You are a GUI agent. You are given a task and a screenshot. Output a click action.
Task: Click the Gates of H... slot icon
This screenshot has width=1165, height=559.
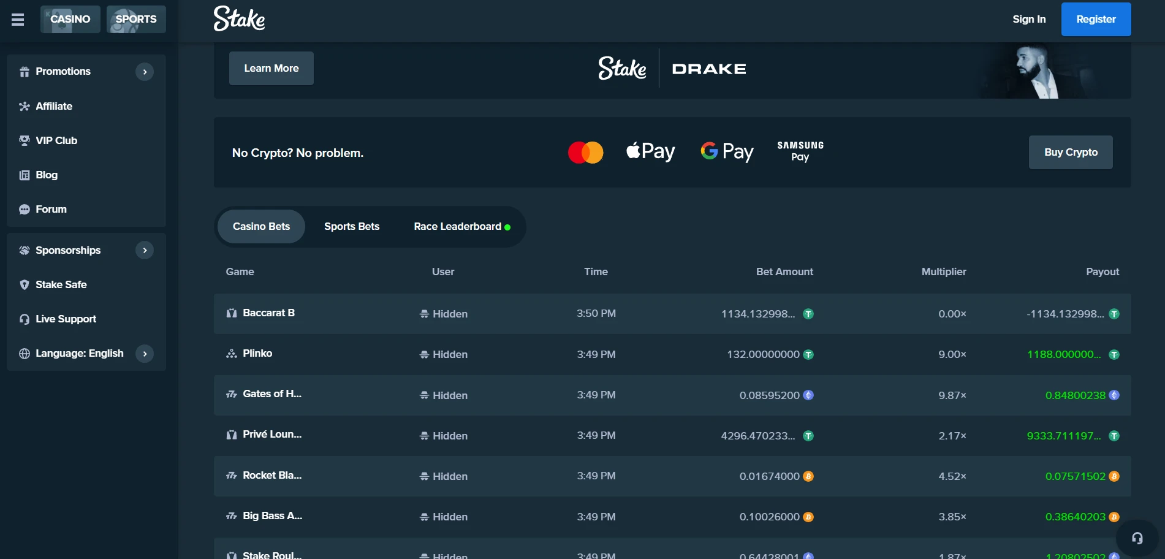pyautogui.click(x=232, y=394)
